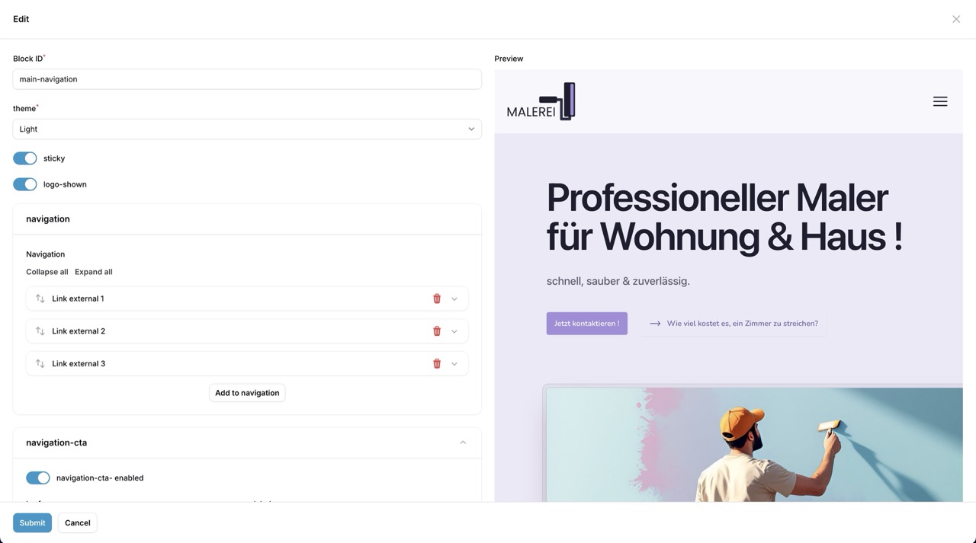Expand the "Link external 3" item
The width and height of the screenshot is (976, 543).
click(x=454, y=363)
